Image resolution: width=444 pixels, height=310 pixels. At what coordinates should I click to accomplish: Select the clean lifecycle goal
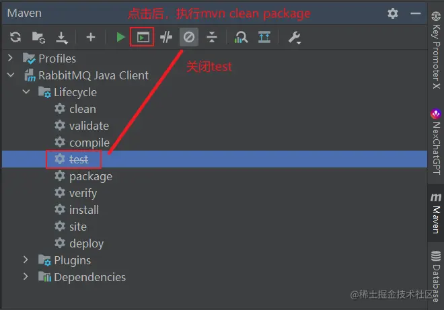(x=83, y=109)
